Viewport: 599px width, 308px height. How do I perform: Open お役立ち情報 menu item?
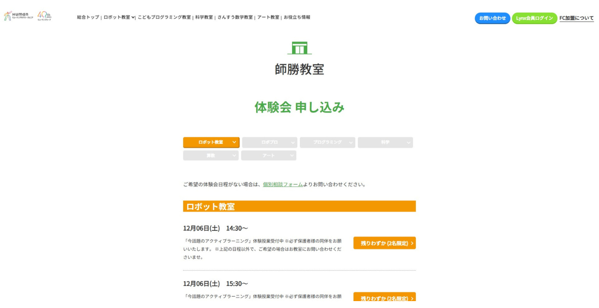[297, 17]
